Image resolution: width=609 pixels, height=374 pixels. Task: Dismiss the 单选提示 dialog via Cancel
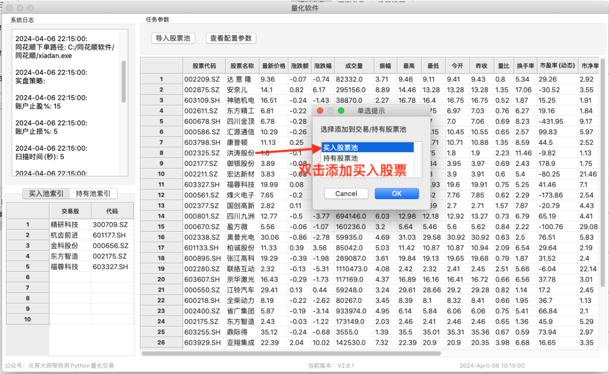[x=346, y=193]
